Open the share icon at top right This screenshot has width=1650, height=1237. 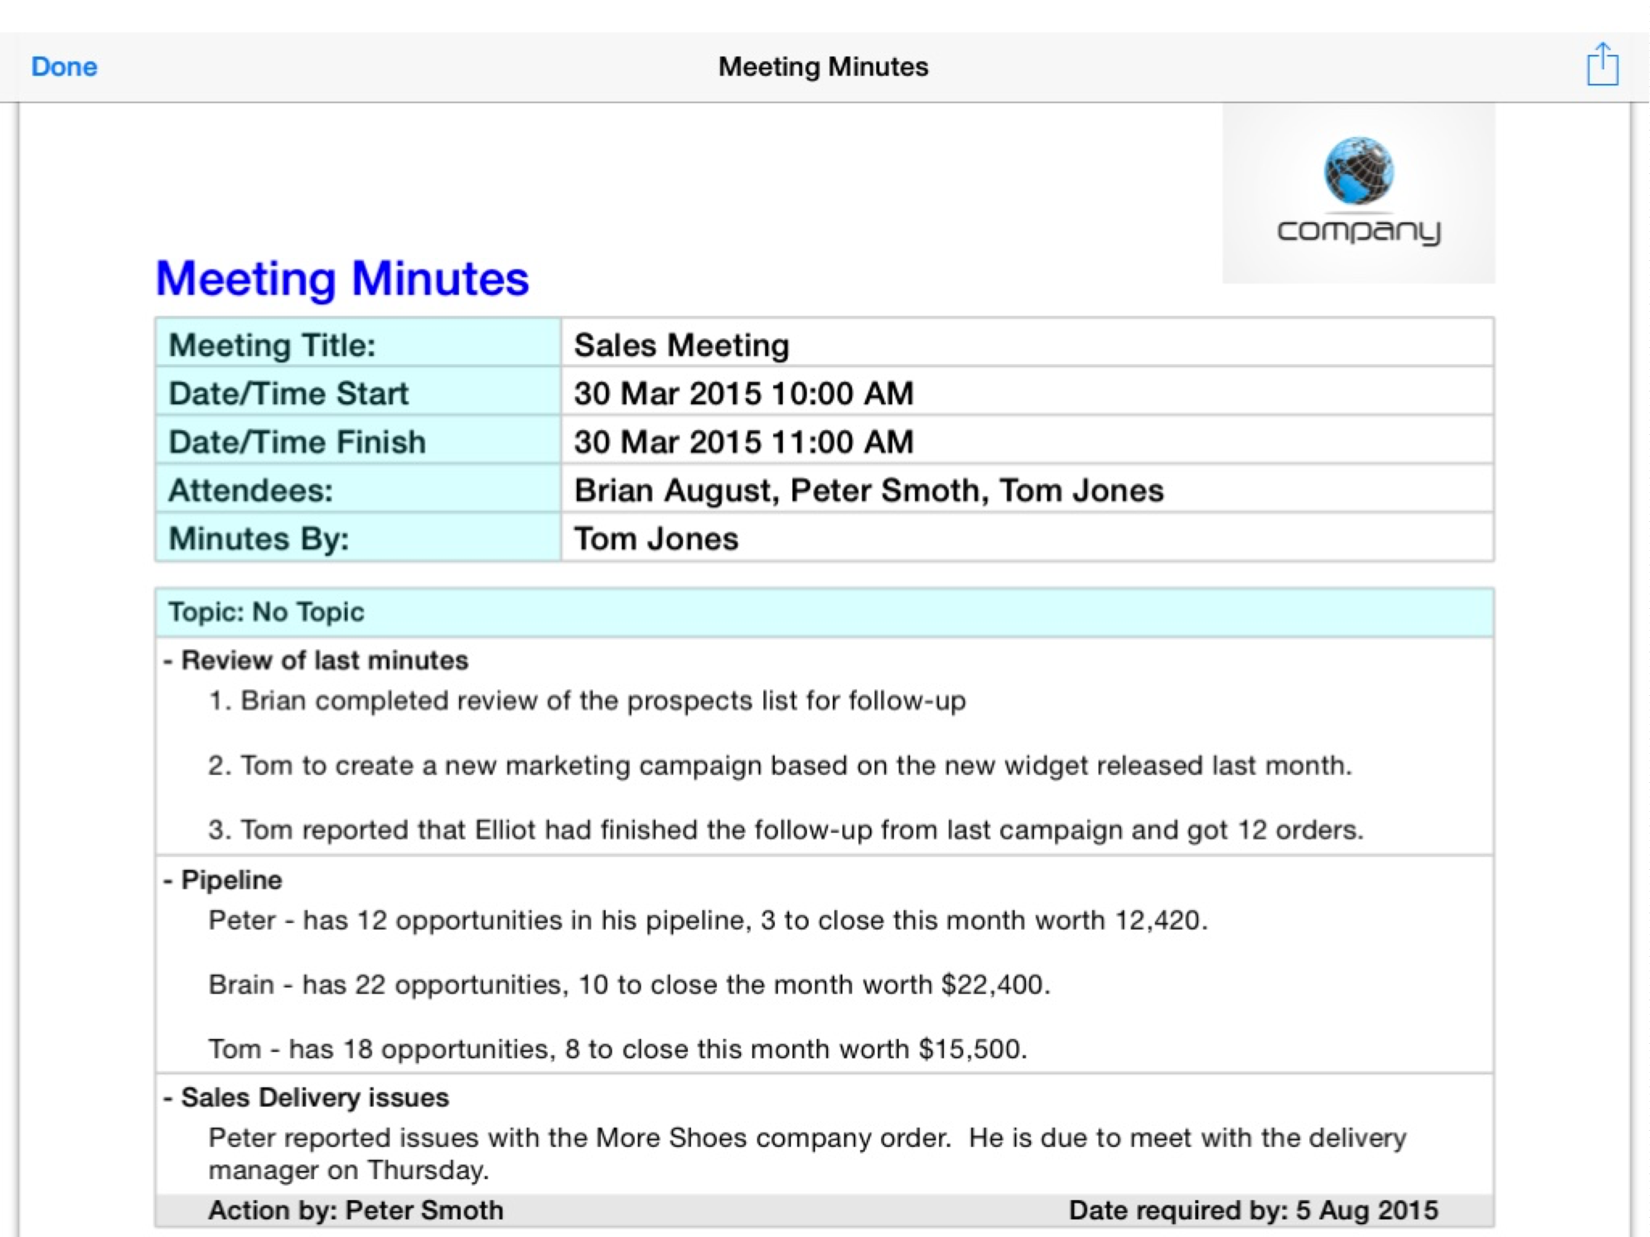(1602, 65)
